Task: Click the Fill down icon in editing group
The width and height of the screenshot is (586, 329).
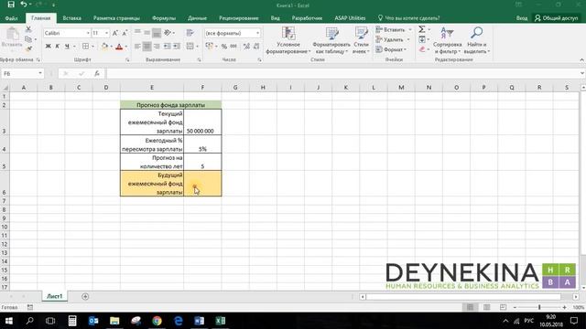Action: 422,39
